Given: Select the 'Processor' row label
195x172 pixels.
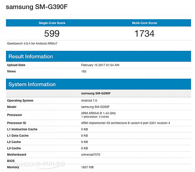Looking at the screenshot, I should 15,115.
